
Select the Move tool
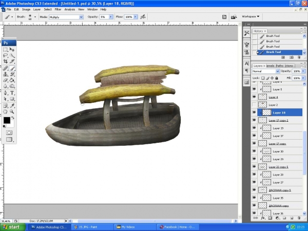(x=12, y=49)
